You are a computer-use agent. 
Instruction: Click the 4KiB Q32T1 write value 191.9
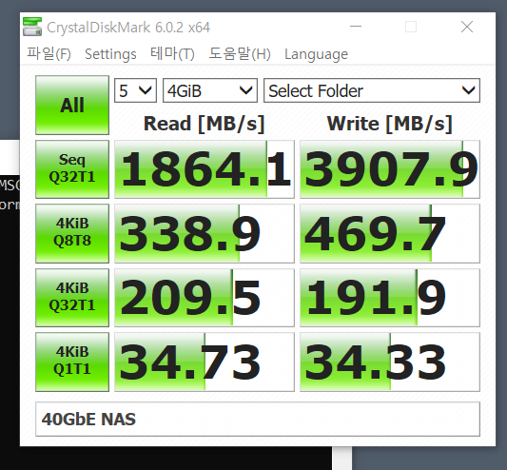click(390, 298)
